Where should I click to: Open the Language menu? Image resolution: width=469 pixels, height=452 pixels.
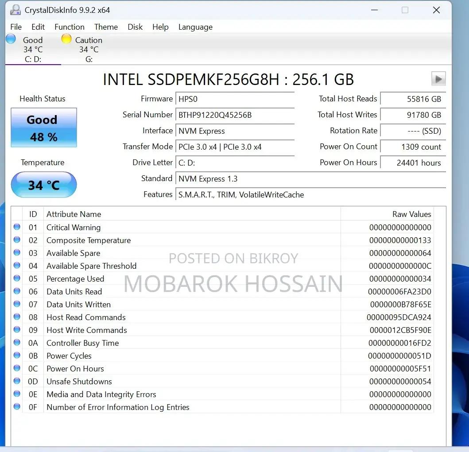pos(195,27)
